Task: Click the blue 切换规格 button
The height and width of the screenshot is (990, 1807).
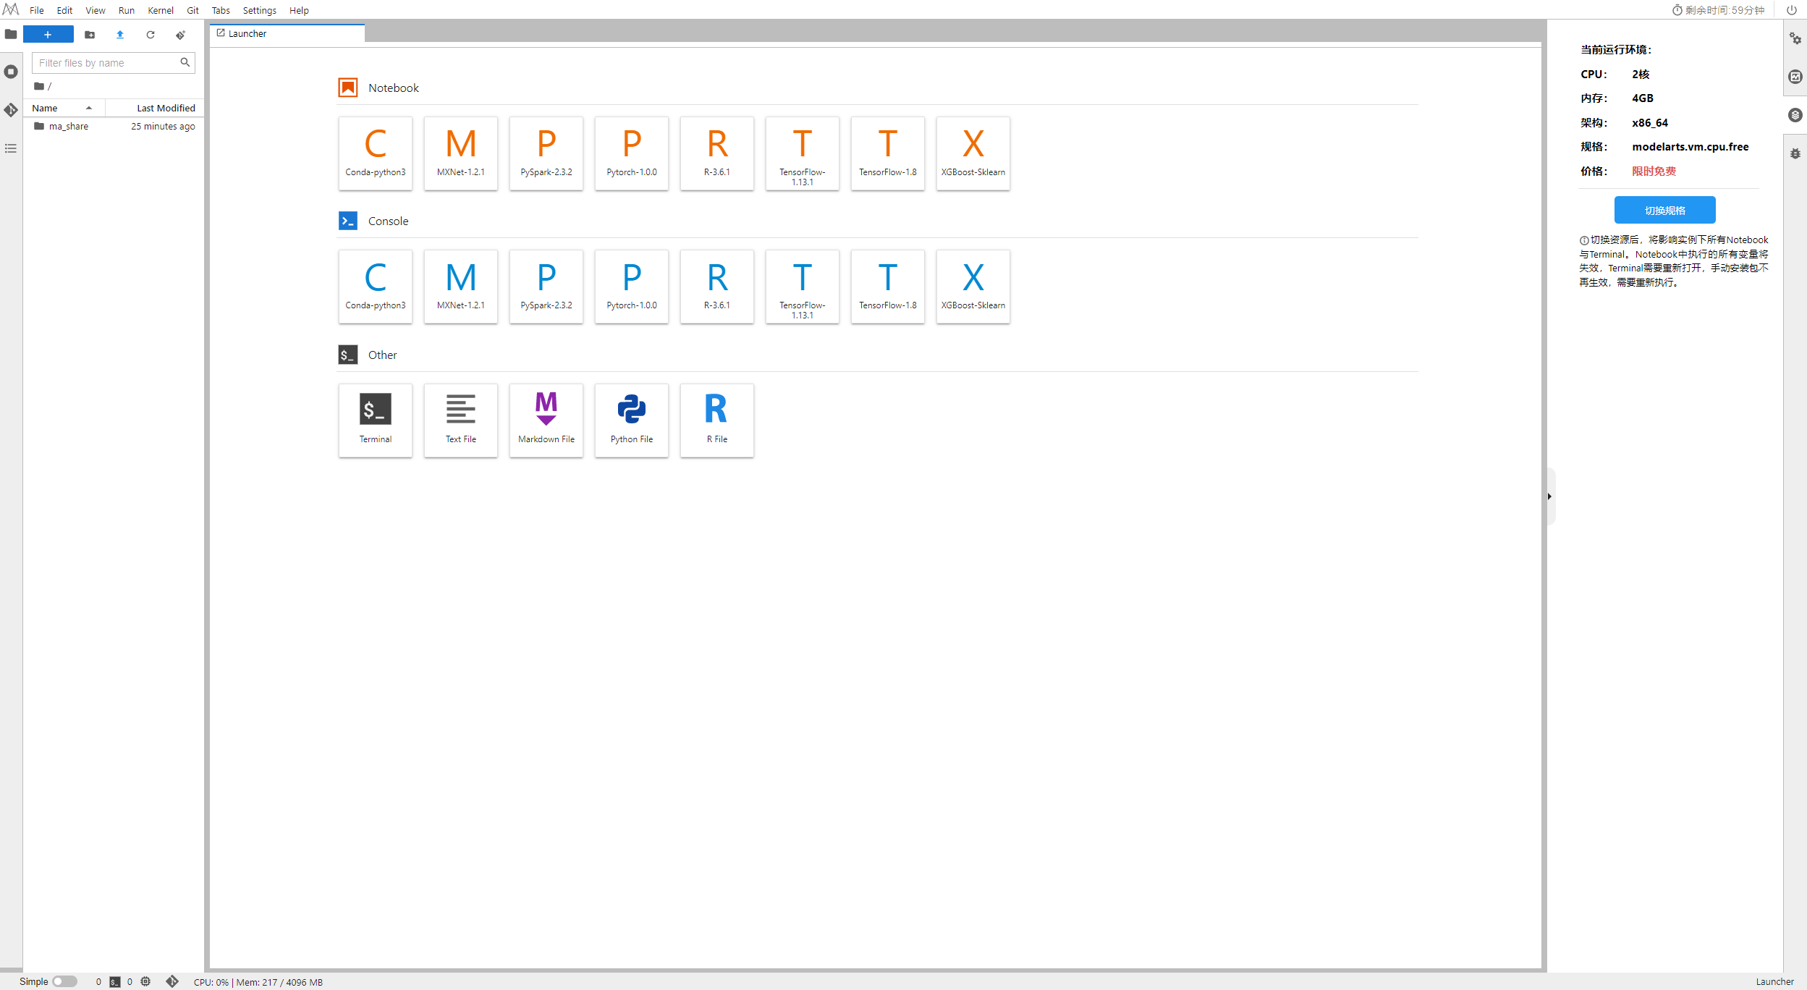Action: point(1664,210)
